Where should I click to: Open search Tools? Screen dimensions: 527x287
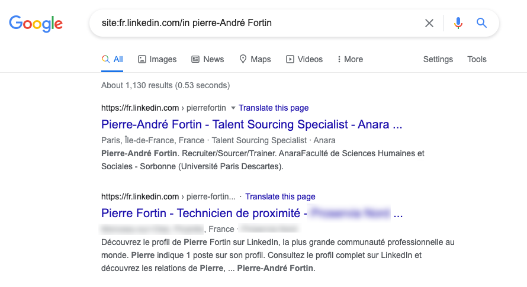click(477, 60)
